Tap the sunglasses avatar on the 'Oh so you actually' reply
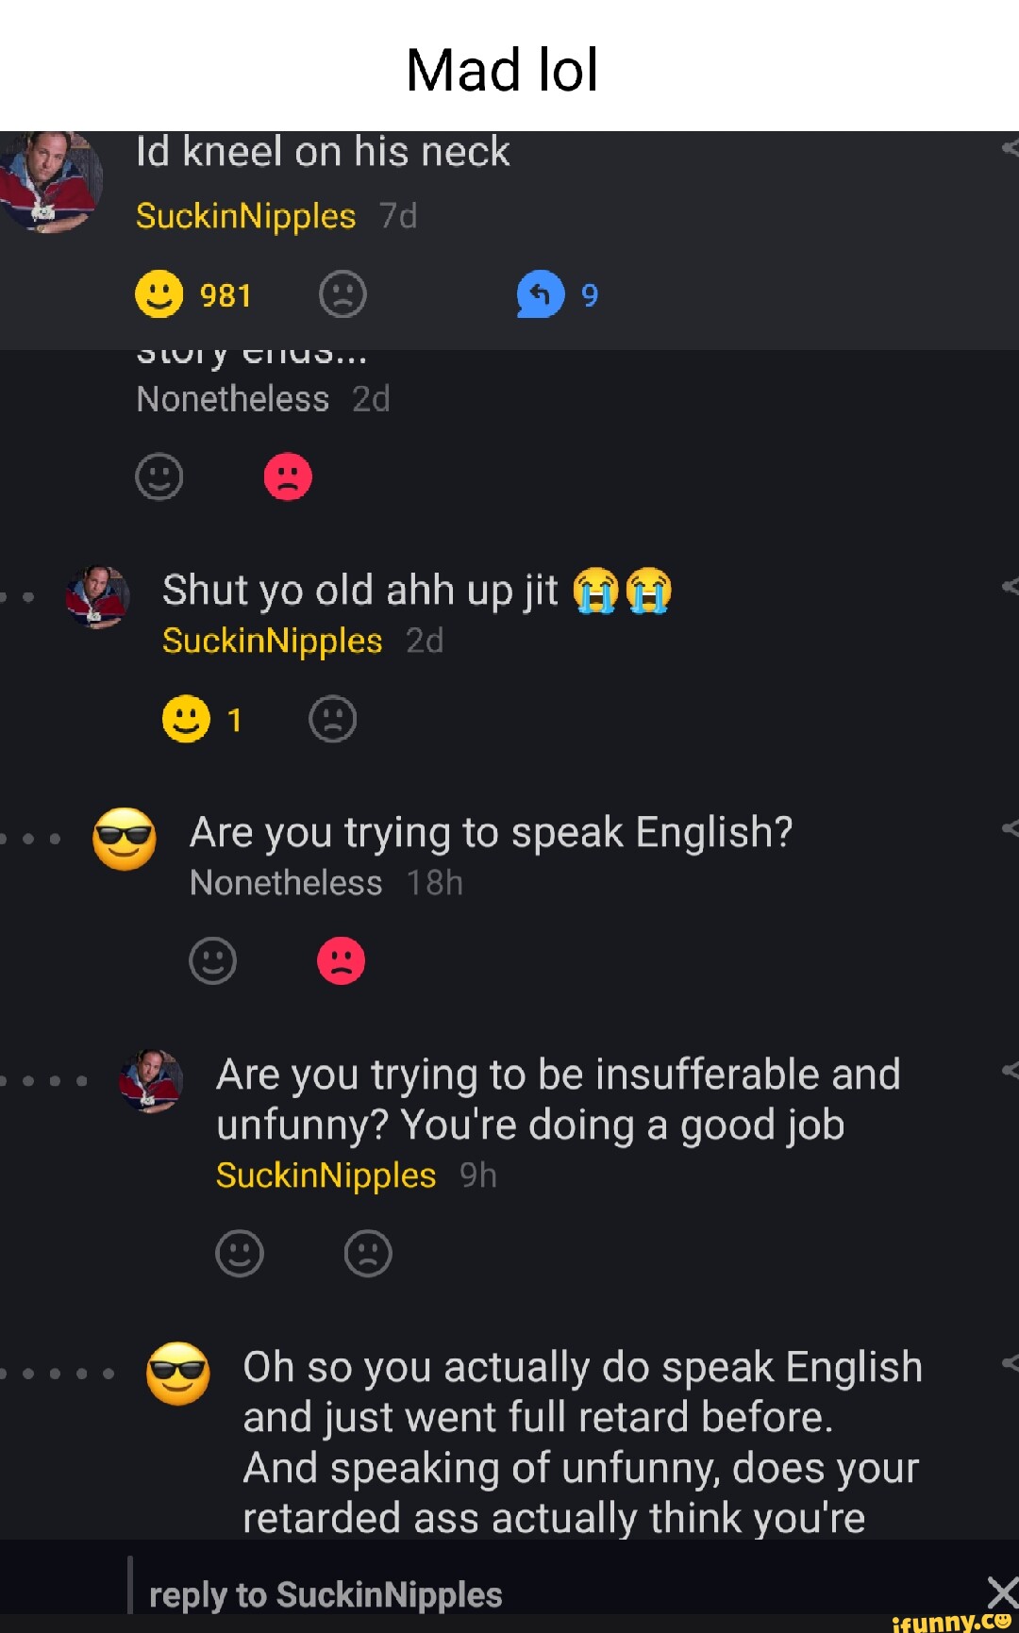1019x1633 pixels. click(177, 1374)
